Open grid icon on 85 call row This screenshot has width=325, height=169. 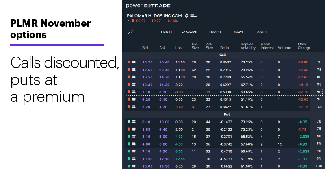[x=134, y=84]
